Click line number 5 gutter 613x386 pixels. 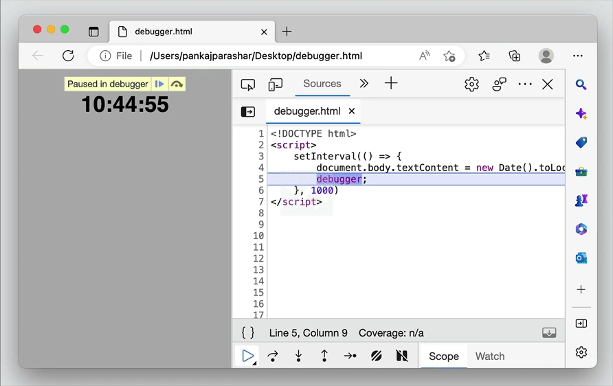pos(260,179)
